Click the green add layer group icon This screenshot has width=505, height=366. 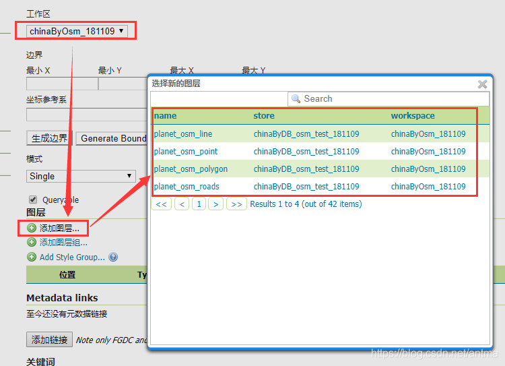tap(32, 243)
